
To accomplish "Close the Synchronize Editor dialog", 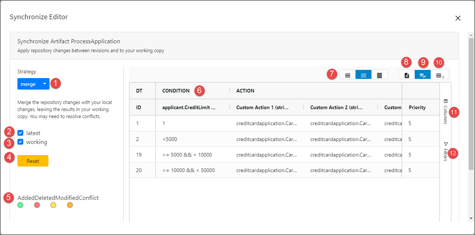I will tap(458, 18).
